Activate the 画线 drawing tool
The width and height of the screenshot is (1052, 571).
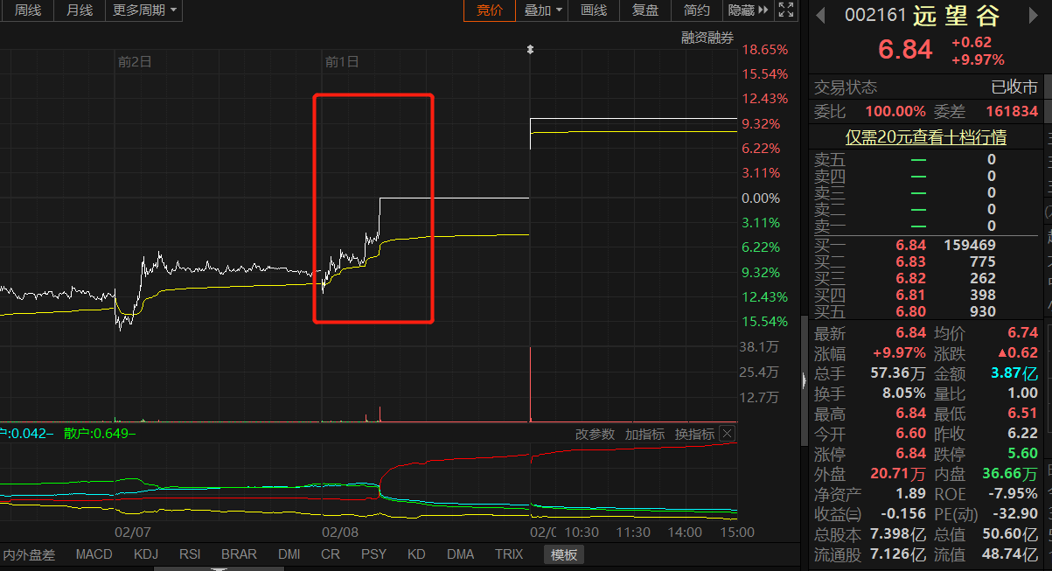[x=594, y=10]
